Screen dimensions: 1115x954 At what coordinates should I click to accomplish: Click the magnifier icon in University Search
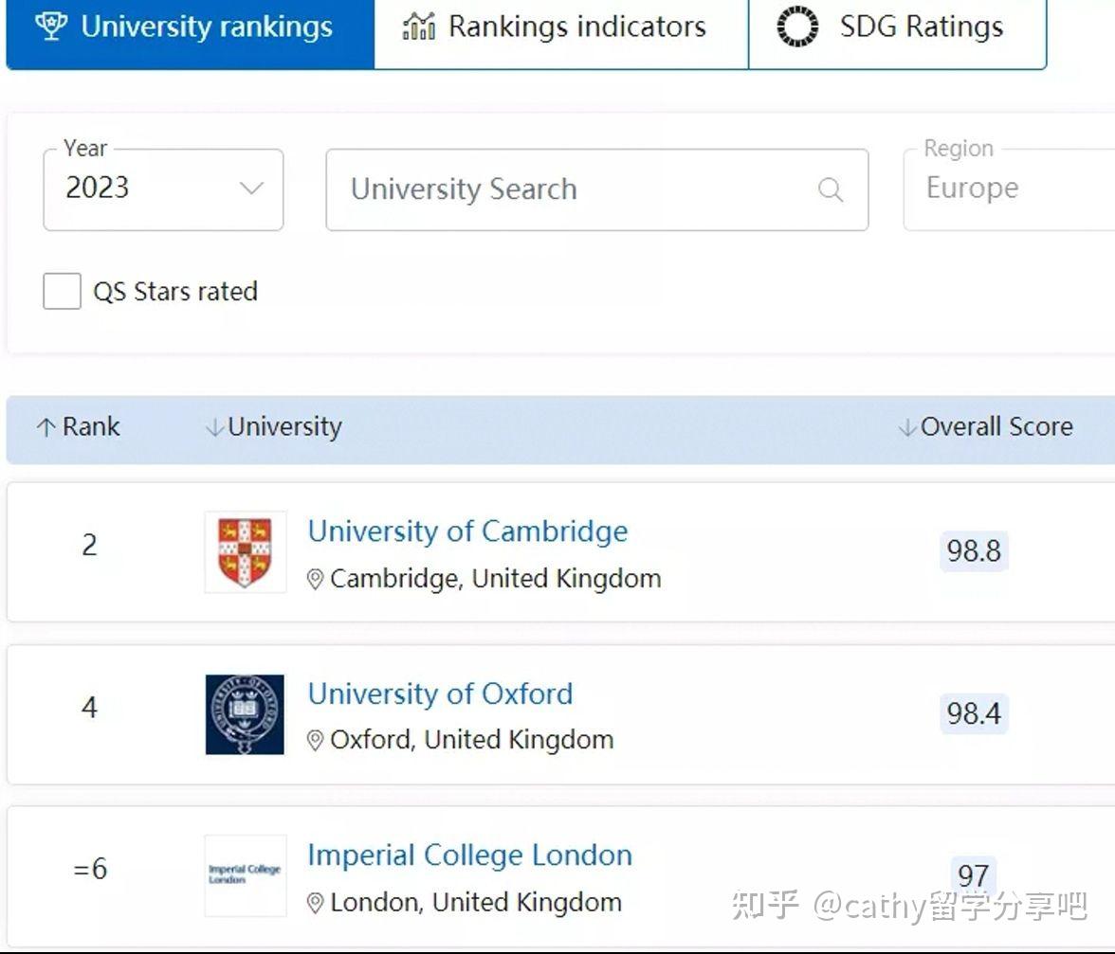pos(831,189)
